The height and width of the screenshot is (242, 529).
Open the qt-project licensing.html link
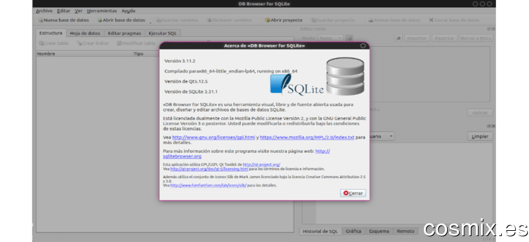click(x=209, y=169)
